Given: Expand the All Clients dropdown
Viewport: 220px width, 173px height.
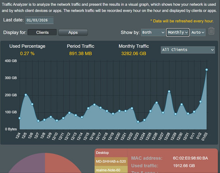Looking at the screenshot, I should coord(188,50).
